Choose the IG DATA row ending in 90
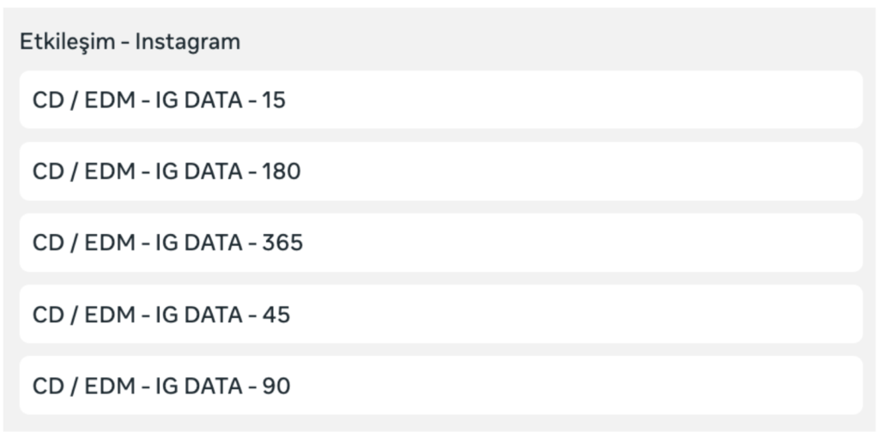This screenshot has width=879, height=439. click(439, 386)
